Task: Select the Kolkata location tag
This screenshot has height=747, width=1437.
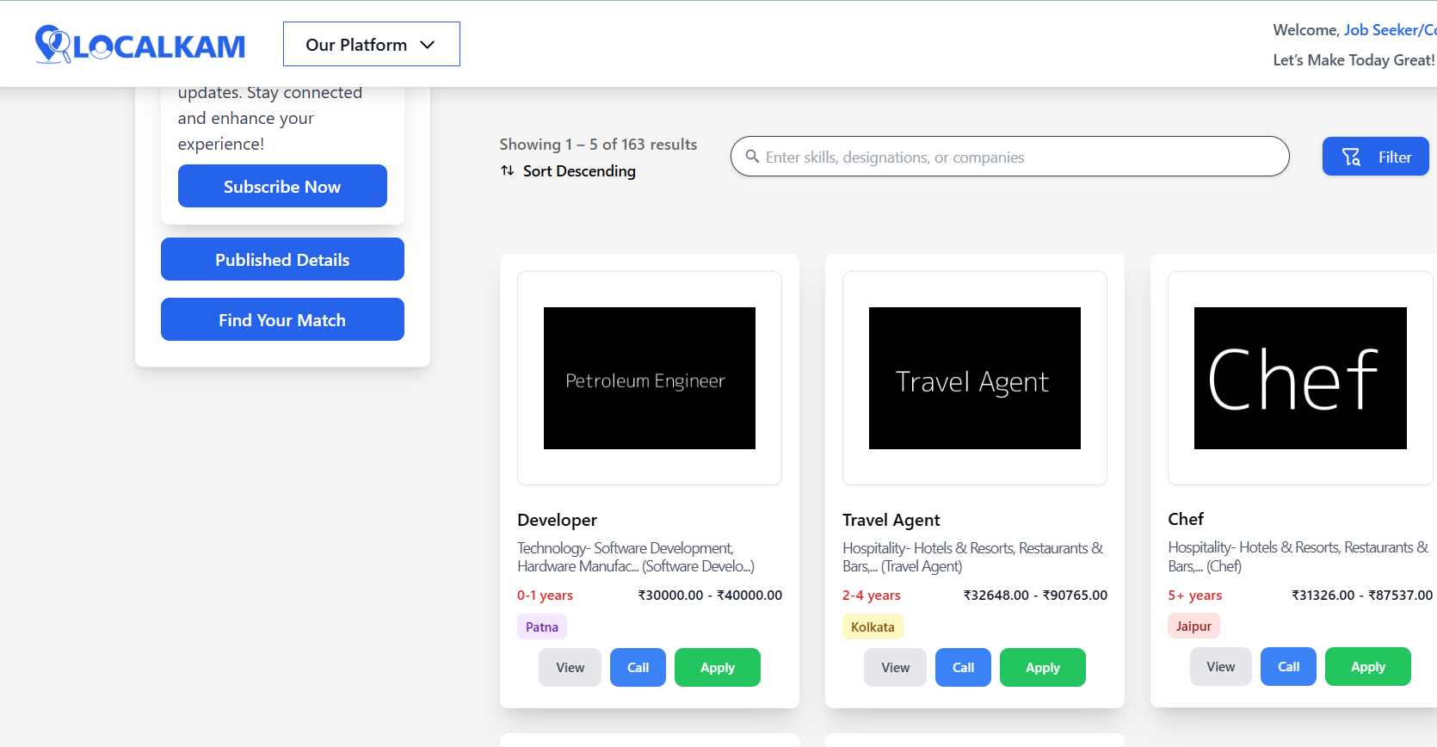Action: click(x=873, y=627)
